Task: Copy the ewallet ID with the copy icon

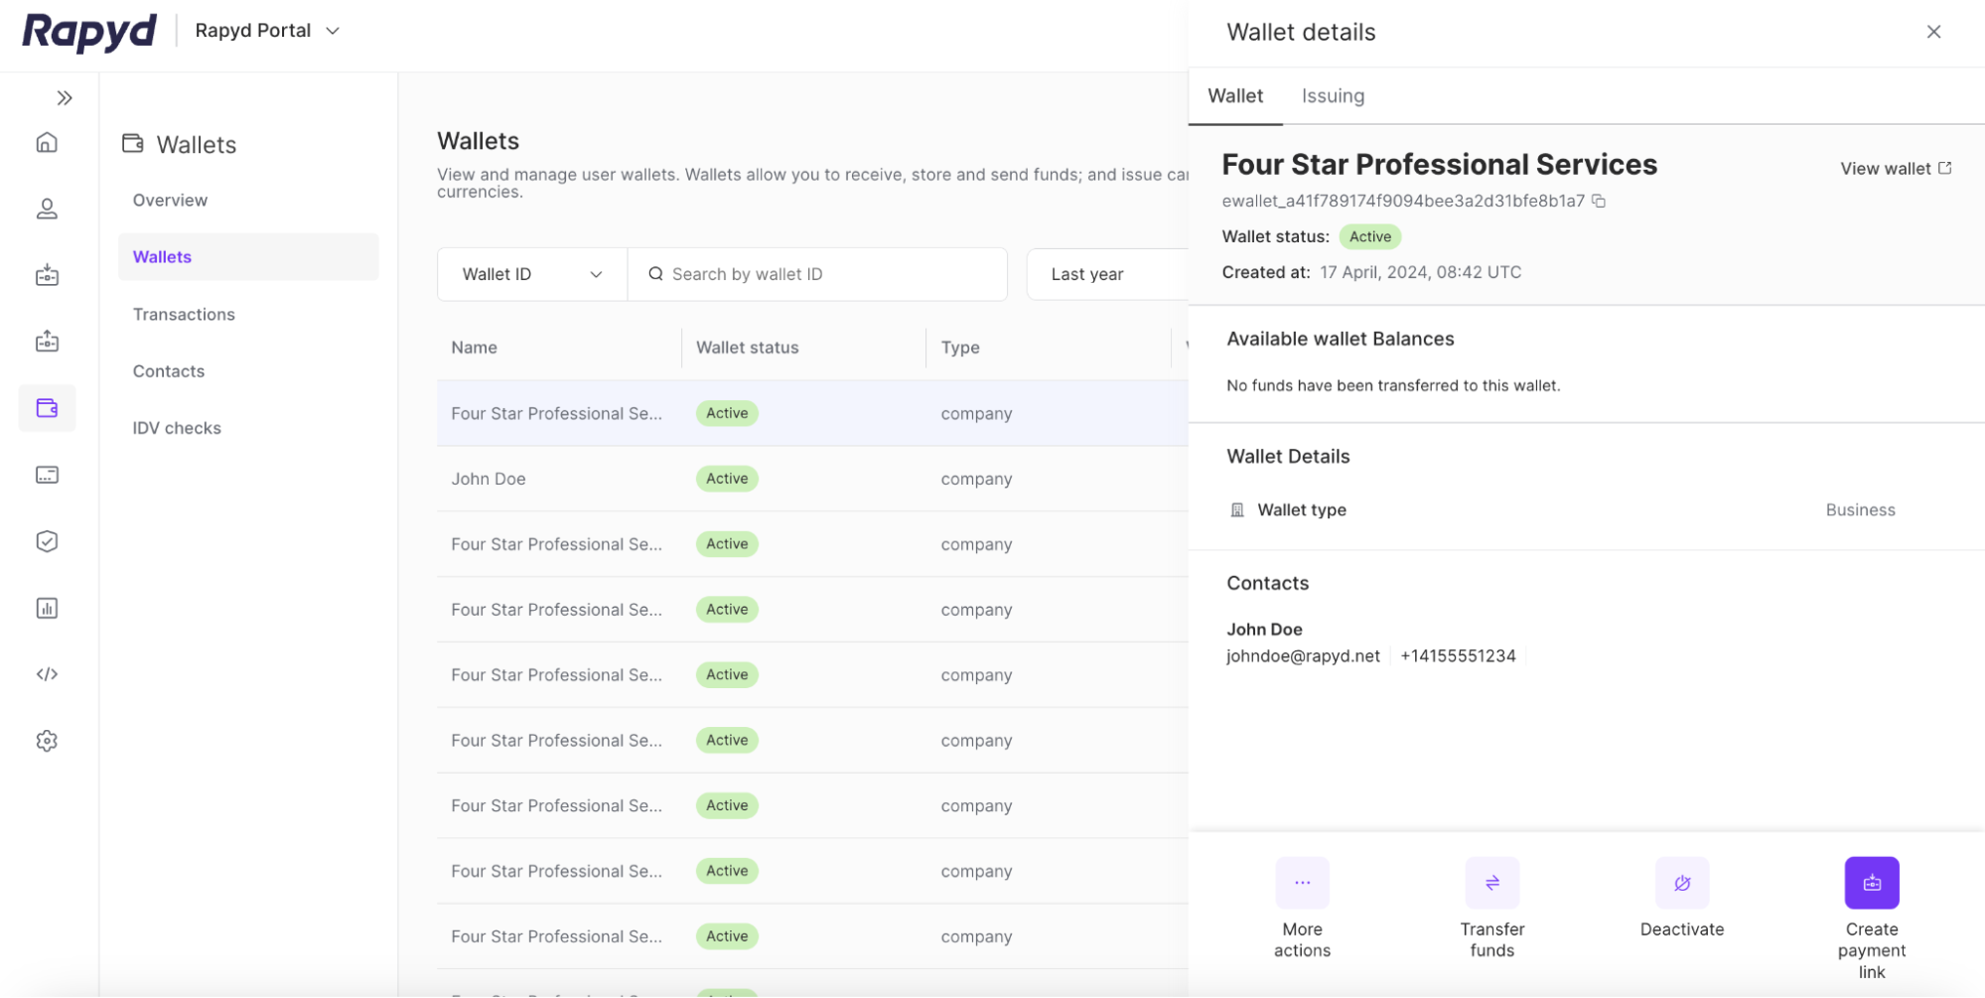Action: pyautogui.click(x=1599, y=201)
